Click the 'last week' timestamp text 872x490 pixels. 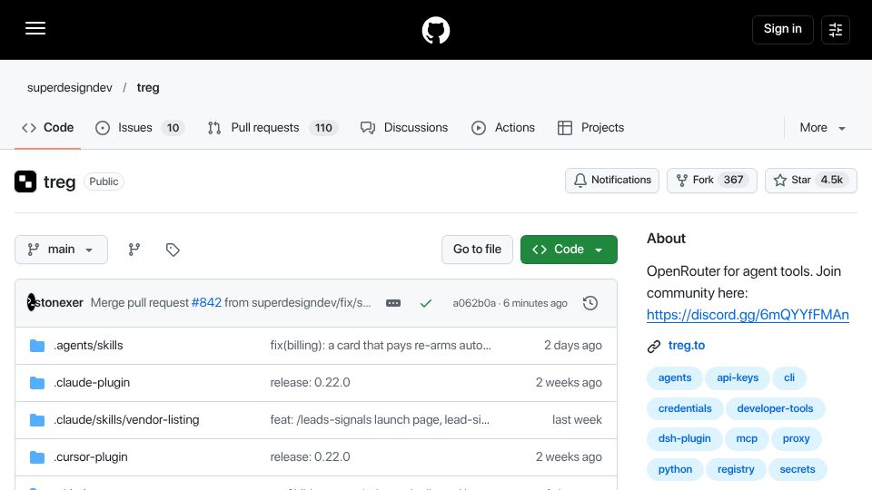tap(577, 420)
